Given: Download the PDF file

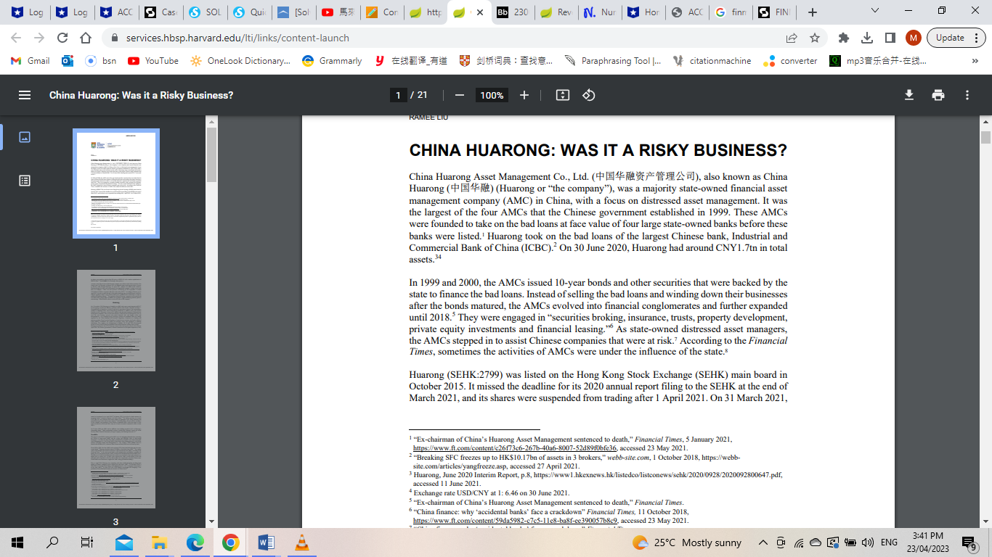Looking at the screenshot, I should coord(908,95).
